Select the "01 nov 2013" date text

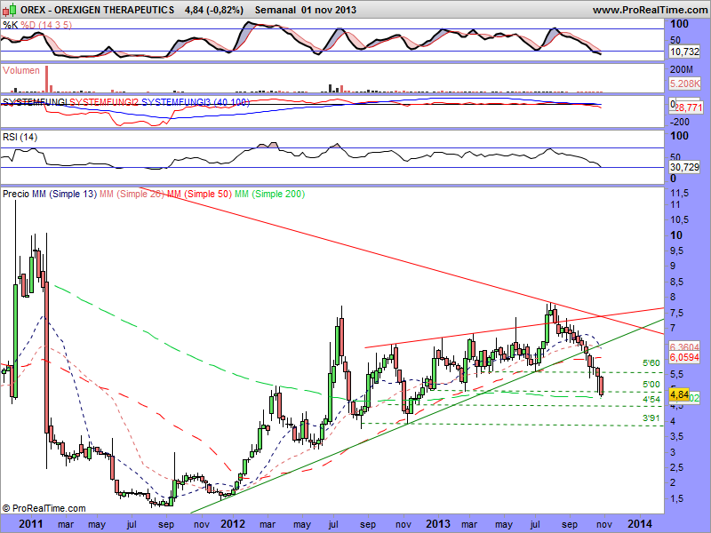click(329, 10)
